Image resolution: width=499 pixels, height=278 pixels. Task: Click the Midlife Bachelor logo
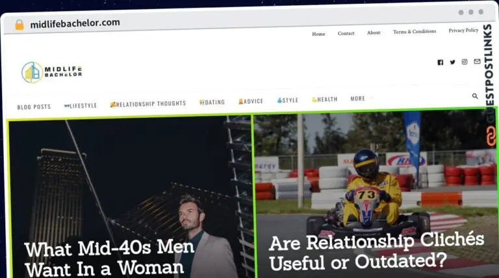(x=52, y=73)
